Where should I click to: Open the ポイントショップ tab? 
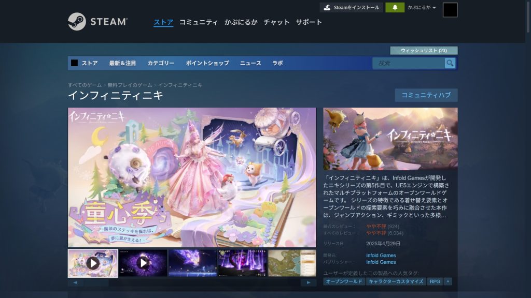click(x=207, y=63)
